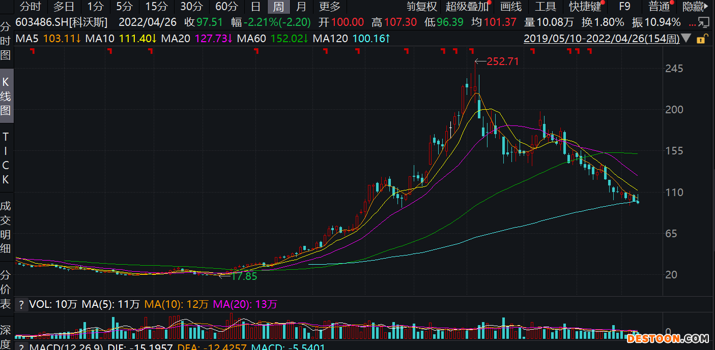Open the 更多 more periods menu

[329, 7]
